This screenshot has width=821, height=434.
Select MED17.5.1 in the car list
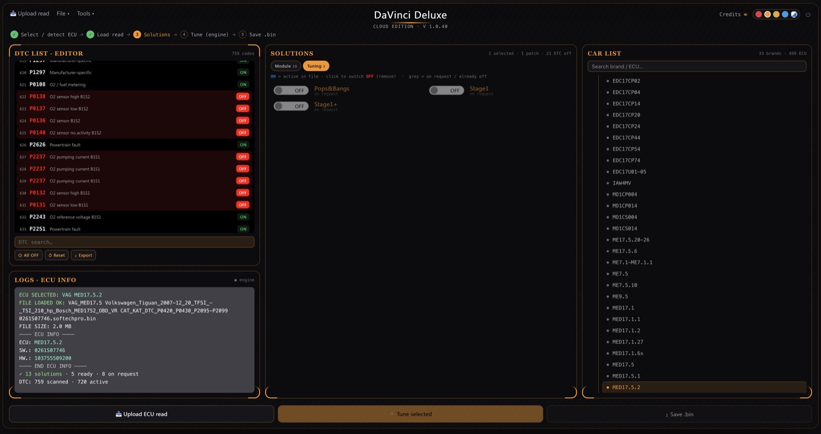pos(704,376)
